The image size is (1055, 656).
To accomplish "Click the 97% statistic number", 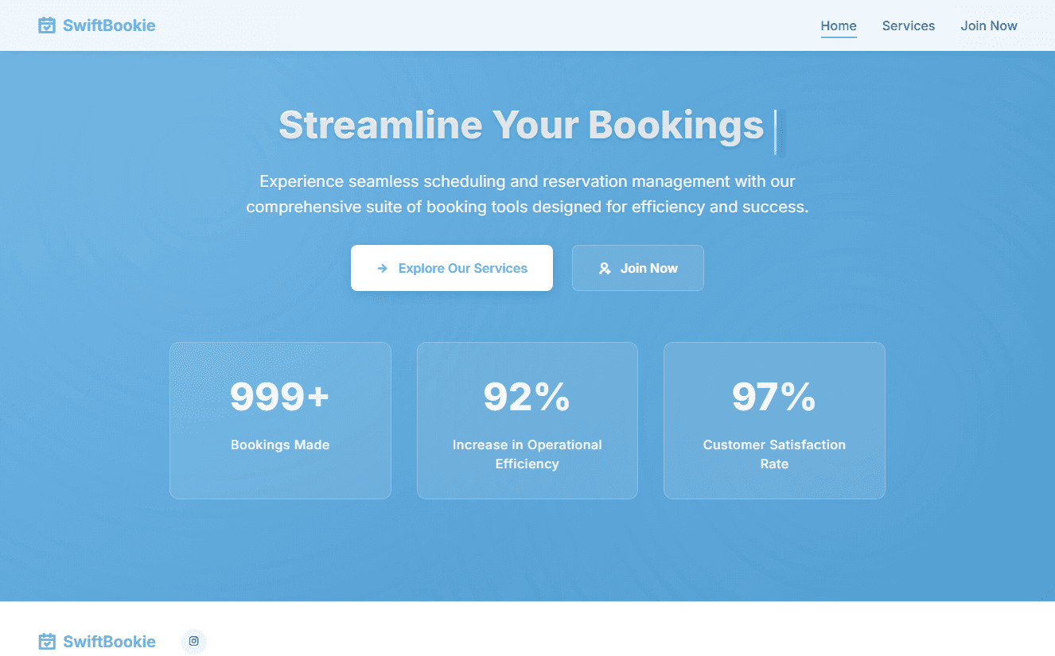I will tap(773, 397).
